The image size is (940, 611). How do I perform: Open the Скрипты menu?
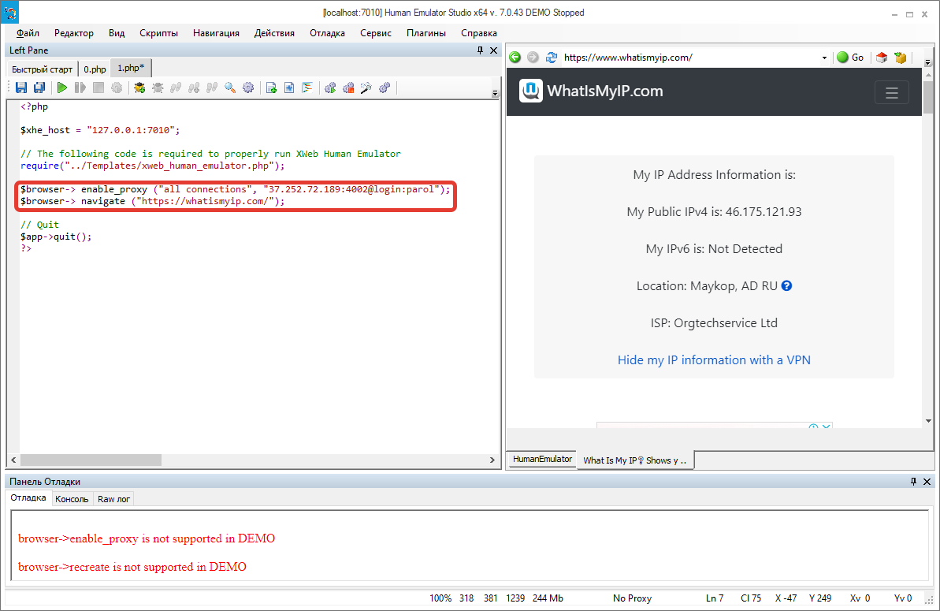(x=158, y=33)
